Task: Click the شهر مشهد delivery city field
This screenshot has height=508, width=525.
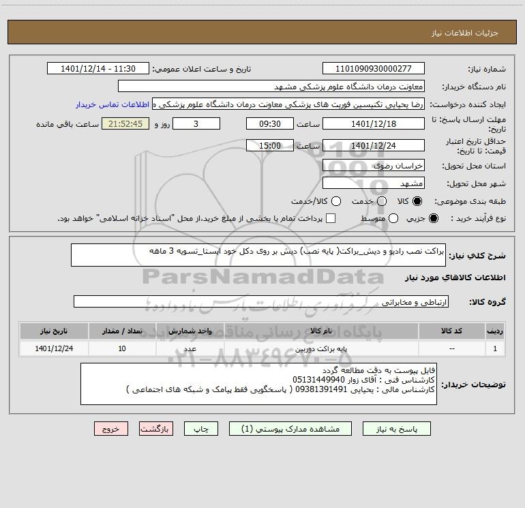Action: [374, 183]
